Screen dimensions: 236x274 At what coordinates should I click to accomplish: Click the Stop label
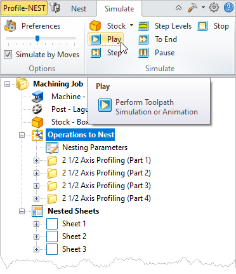[x=221, y=26]
